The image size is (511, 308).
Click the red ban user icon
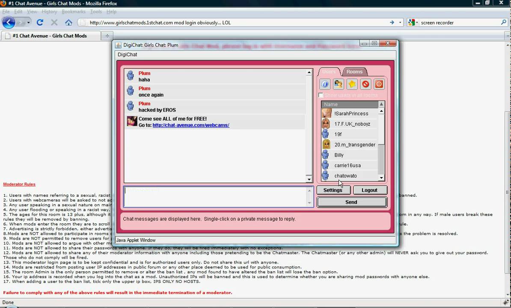coord(365,84)
